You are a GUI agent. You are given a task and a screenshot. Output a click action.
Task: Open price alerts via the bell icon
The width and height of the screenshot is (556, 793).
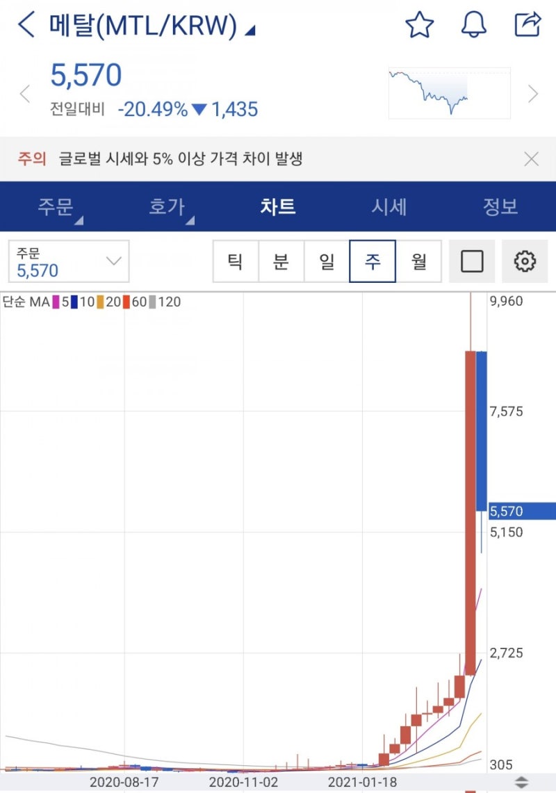pos(474,24)
